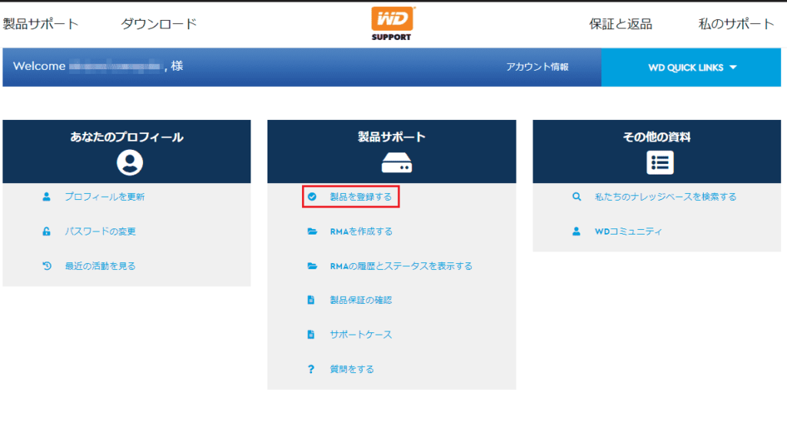Open the 質問をする link

pos(352,368)
